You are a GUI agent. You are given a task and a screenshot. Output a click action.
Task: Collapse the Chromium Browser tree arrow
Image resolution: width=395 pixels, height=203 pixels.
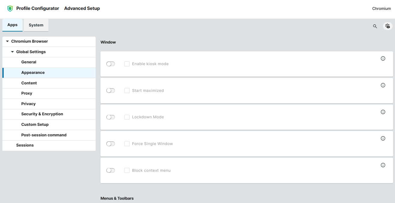[x=8, y=41]
